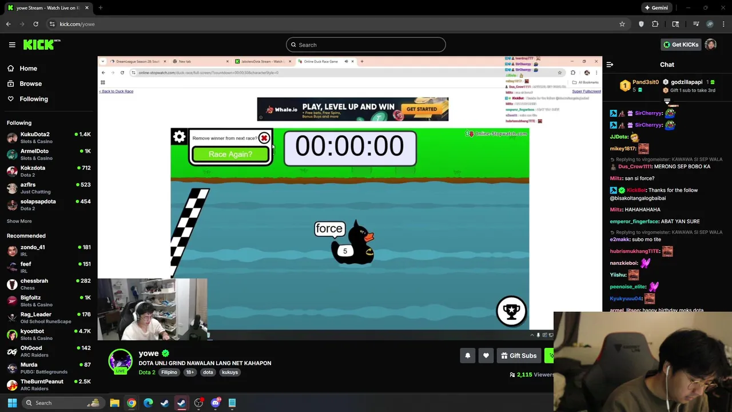Open Microsoft Edge from taskbar
732x412 pixels.
148,403
